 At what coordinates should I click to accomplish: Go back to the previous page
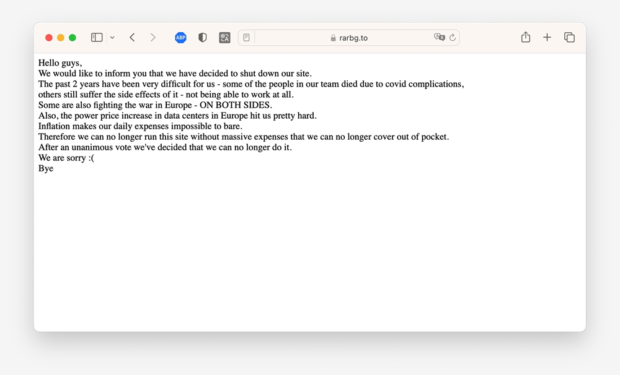132,38
